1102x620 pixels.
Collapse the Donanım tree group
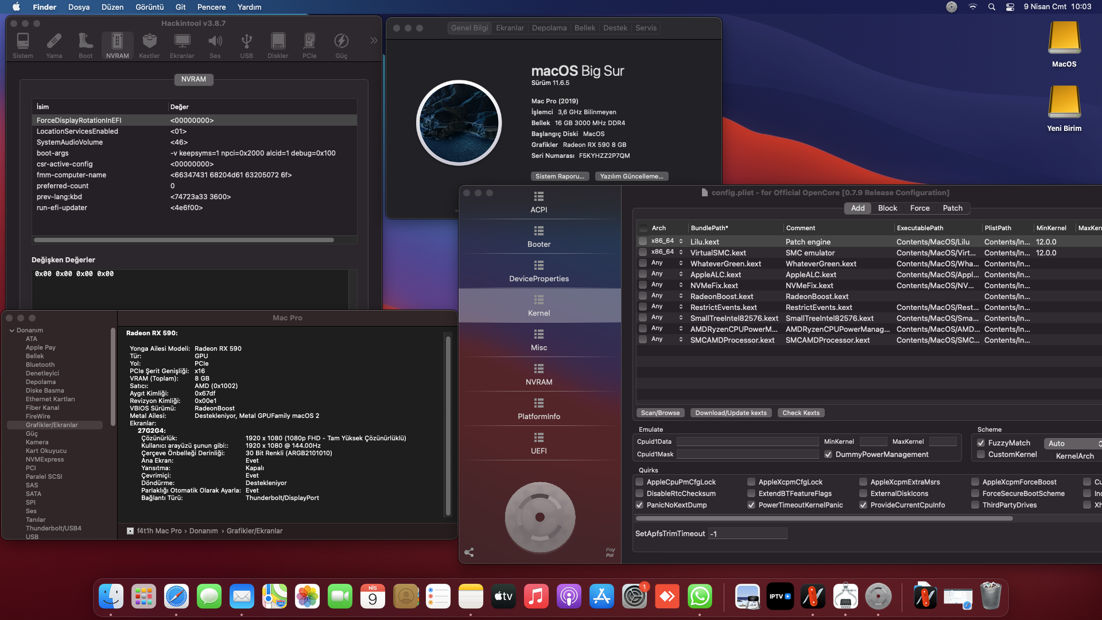click(11, 331)
